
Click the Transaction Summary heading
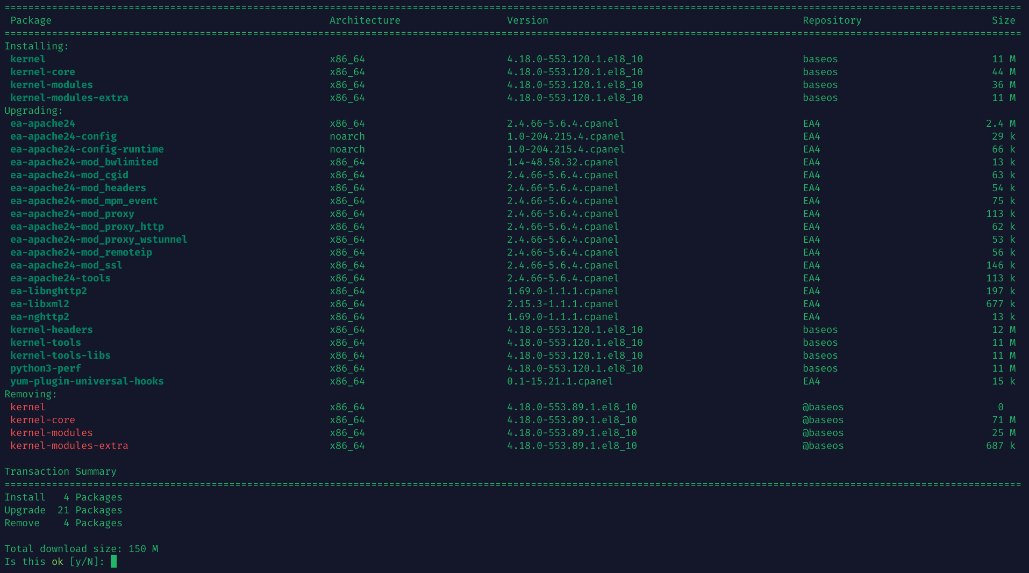pyautogui.click(x=60, y=472)
